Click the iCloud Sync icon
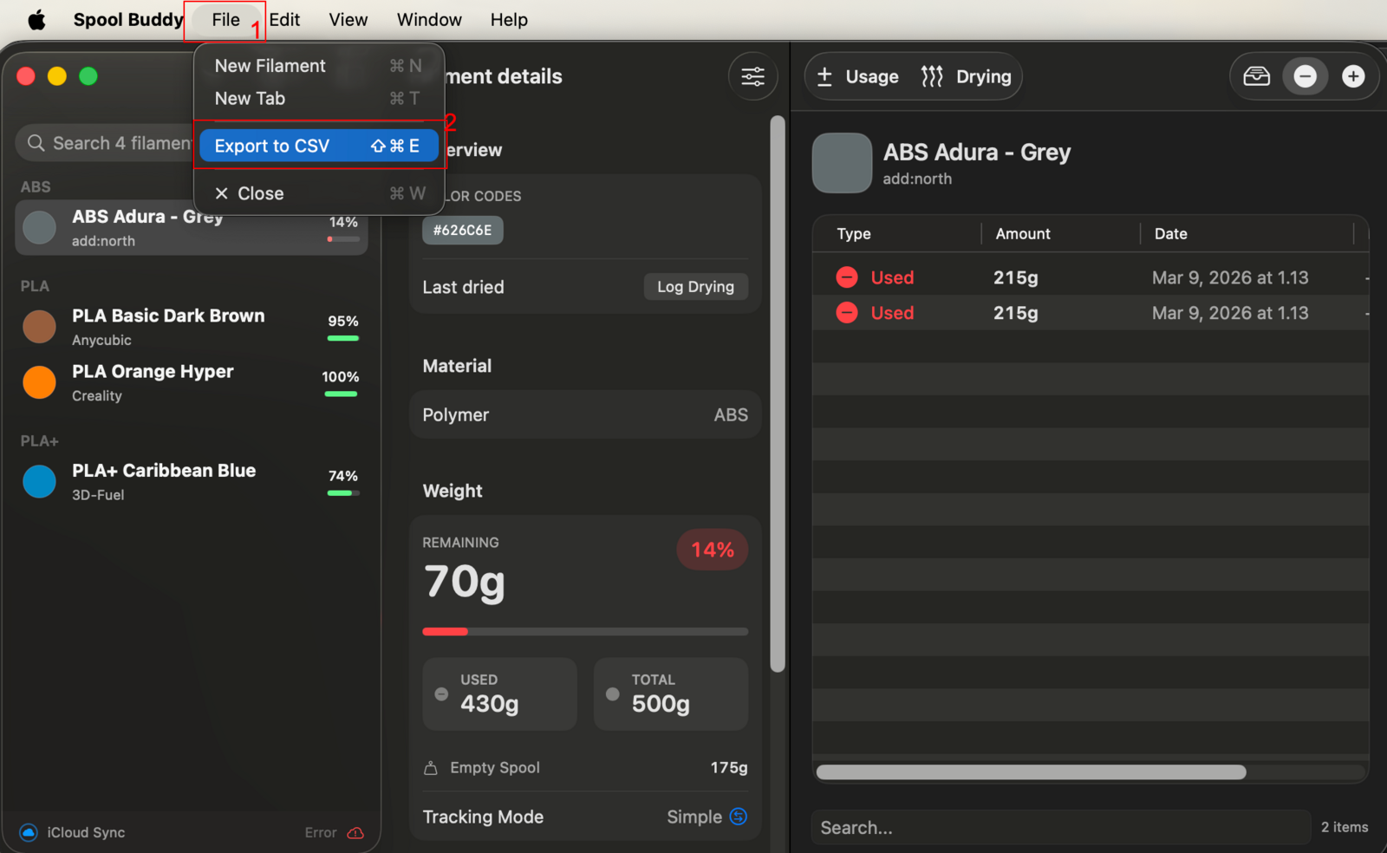Screen dimensions: 1387x853 pyautogui.click(x=29, y=832)
